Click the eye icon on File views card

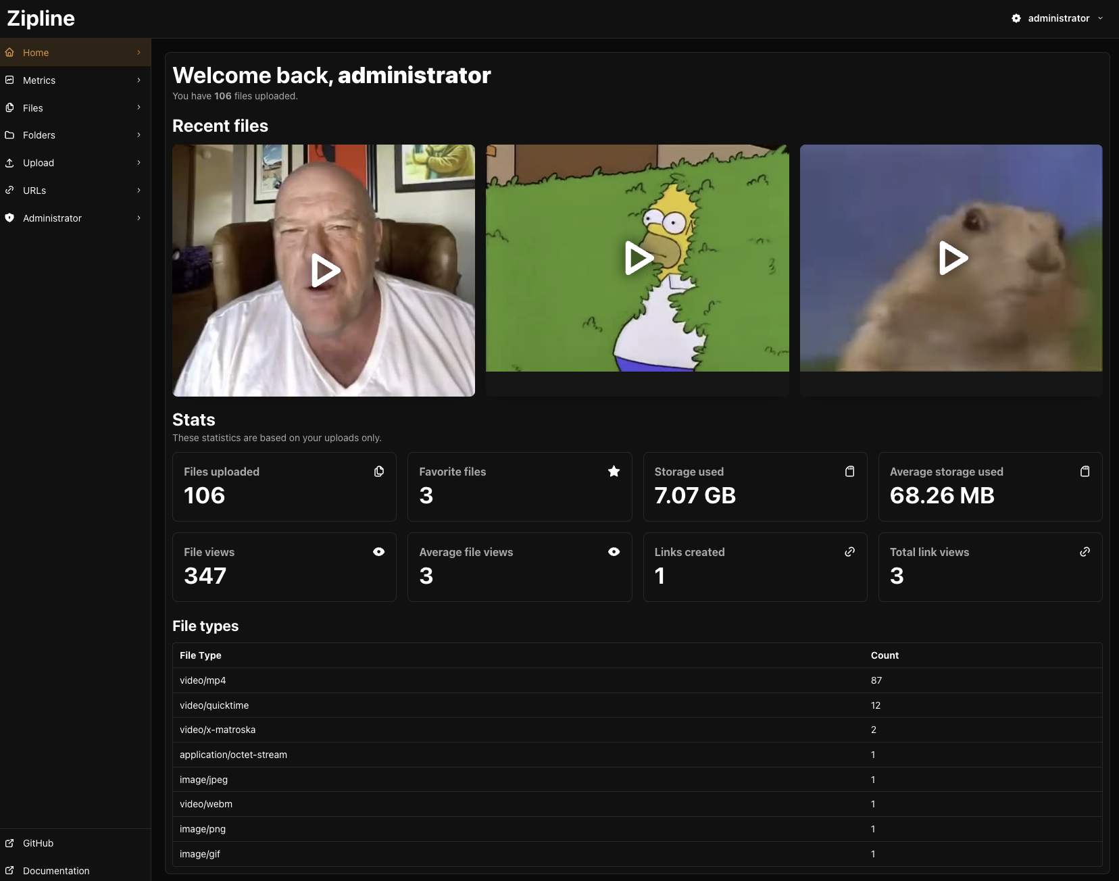[378, 552]
